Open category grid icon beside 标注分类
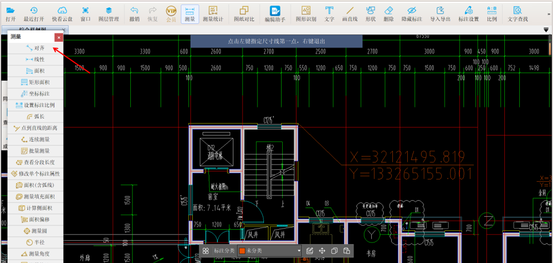Screen dimensions: 553x263 [205, 250]
